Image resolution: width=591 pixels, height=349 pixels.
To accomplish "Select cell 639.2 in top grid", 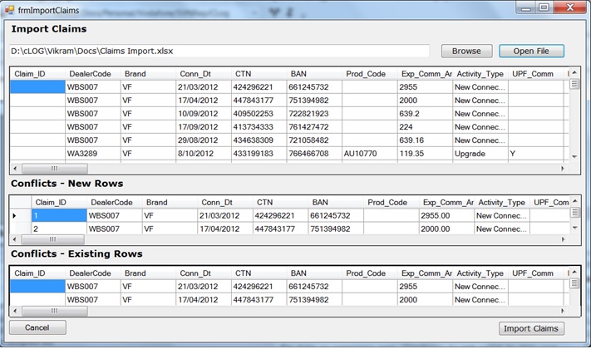I will (425, 114).
